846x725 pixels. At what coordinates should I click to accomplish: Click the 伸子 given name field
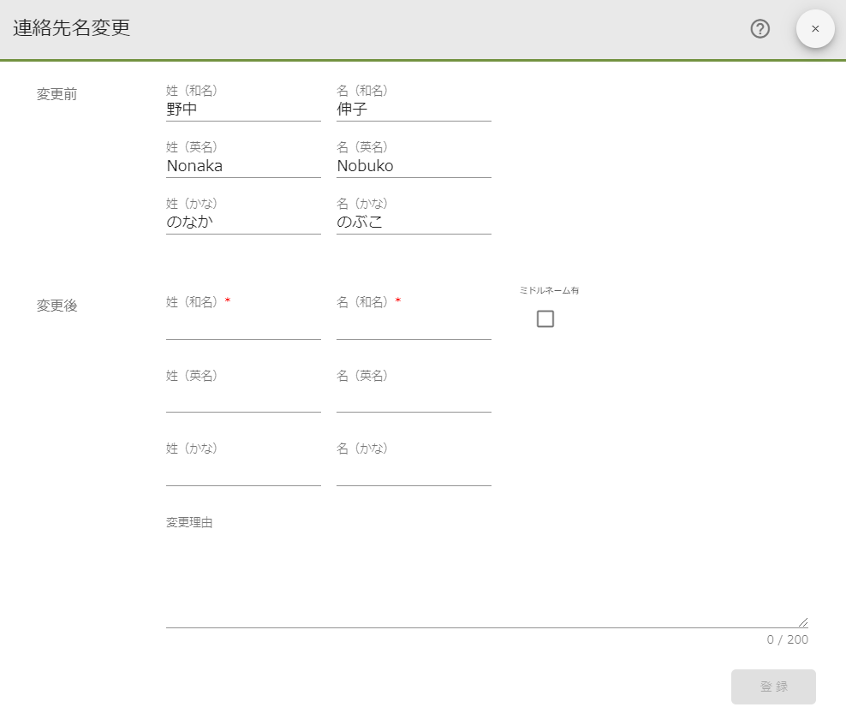click(x=414, y=110)
